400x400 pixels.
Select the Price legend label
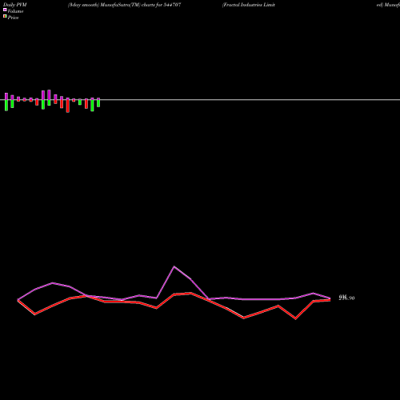point(13,18)
